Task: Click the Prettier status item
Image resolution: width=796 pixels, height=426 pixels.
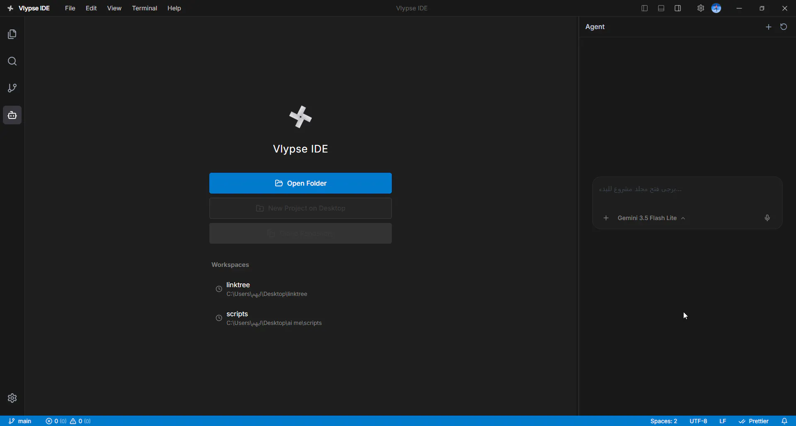Action: click(x=754, y=421)
